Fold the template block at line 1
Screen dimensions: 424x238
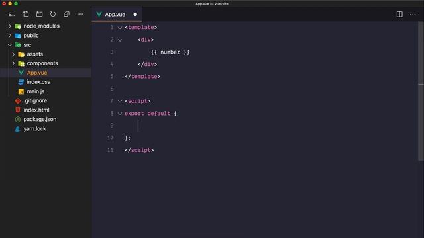(120, 28)
